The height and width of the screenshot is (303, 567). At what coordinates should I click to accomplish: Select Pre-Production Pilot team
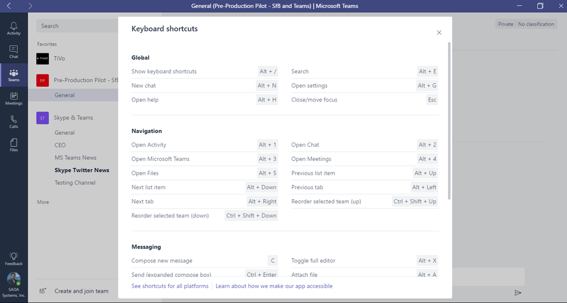click(86, 80)
